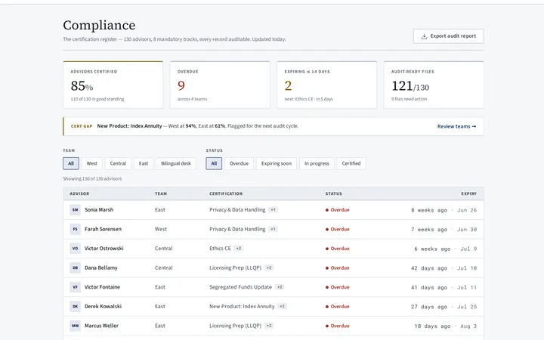Filter advisors by Central team
This screenshot has width=544, height=340.
pyautogui.click(x=118, y=163)
